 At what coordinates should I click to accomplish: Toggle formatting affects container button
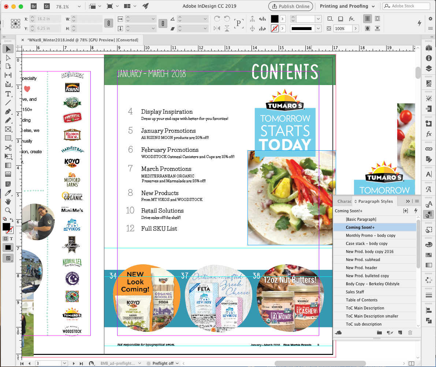tap(5, 239)
